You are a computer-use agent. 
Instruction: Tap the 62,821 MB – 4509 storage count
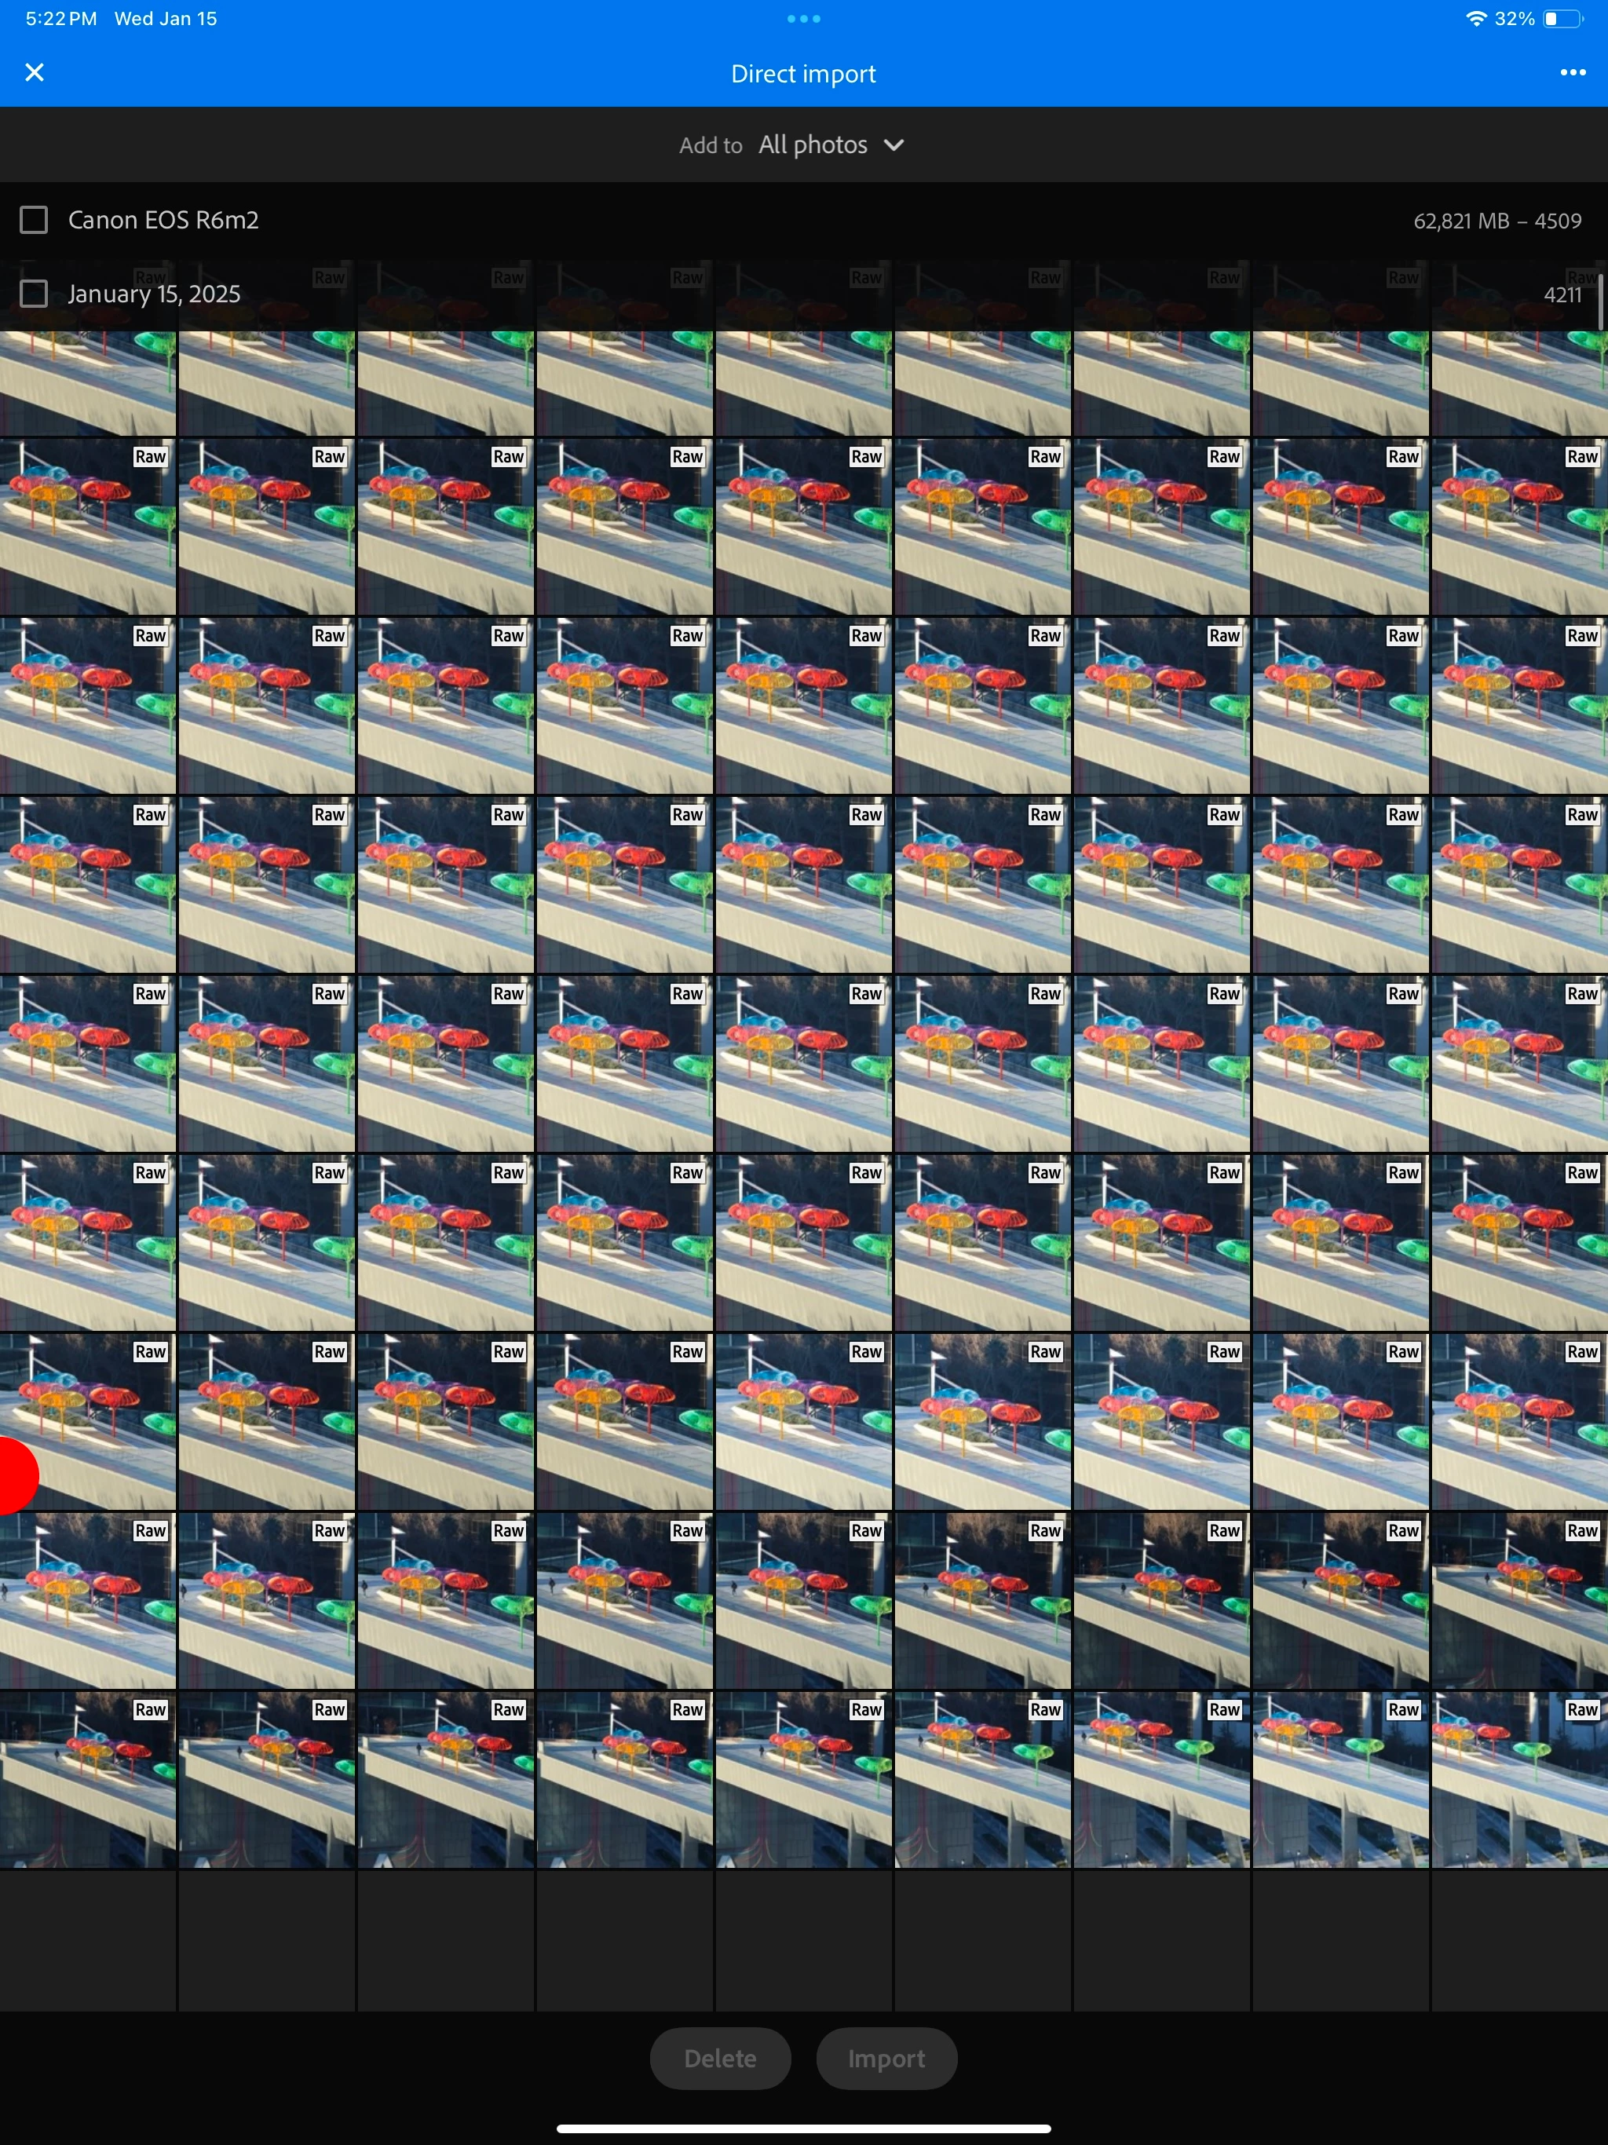[x=1497, y=221]
